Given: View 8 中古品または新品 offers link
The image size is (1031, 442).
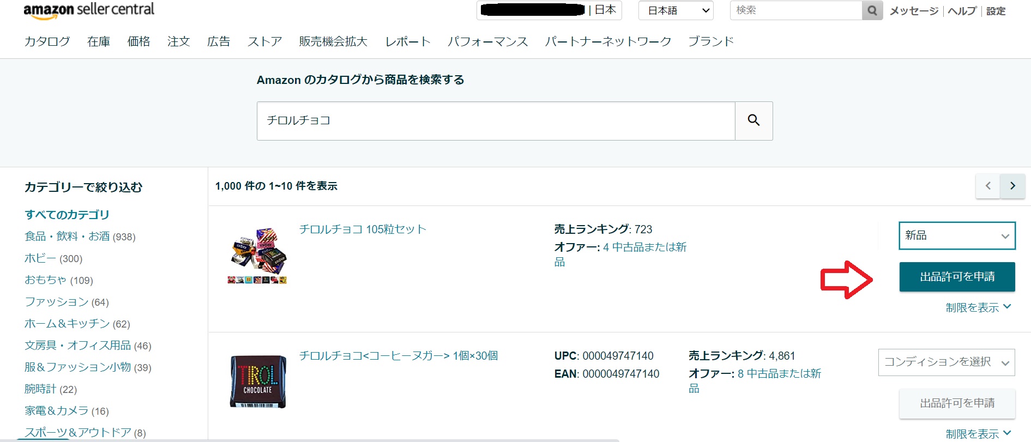Looking at the screenshot, I should [755, 381].
